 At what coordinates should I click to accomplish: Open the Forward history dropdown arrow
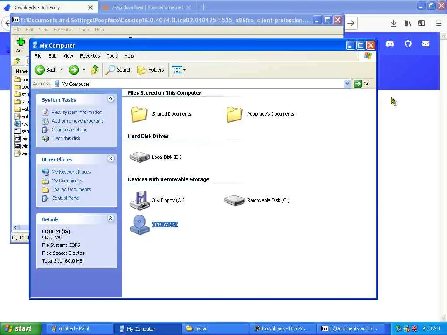[x=84, y=70]
